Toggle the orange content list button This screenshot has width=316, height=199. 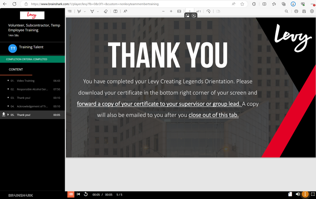click(x=71, y=194)
